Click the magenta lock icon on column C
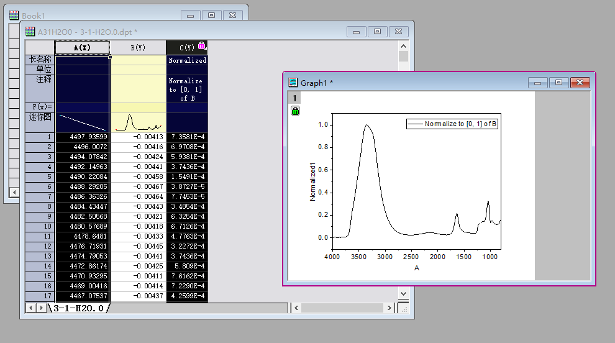Viewport: 615px width, 343px height. [x=202, y=45]
